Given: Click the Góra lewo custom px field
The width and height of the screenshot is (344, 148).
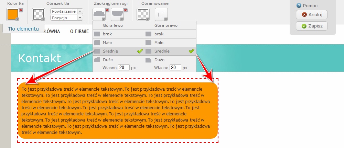Looking at the screenshot, I should coord(123,68).
